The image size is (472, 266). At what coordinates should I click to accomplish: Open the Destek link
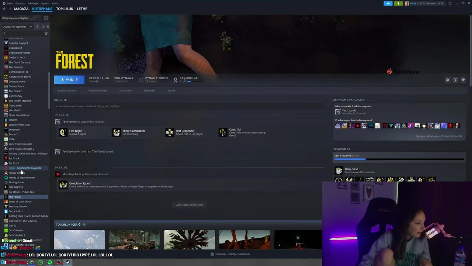click(x=171, y=91)
